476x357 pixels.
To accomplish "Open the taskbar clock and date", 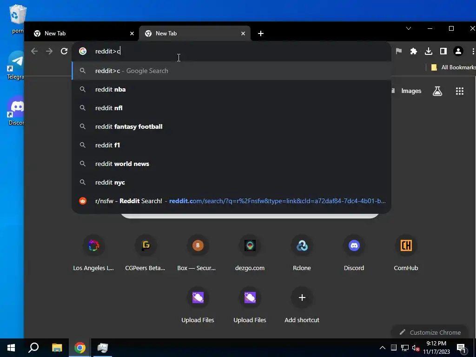I will tap(436, 348).
